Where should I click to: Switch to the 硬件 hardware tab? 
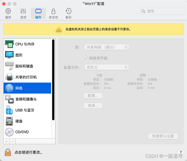click(x=38, y=13)
